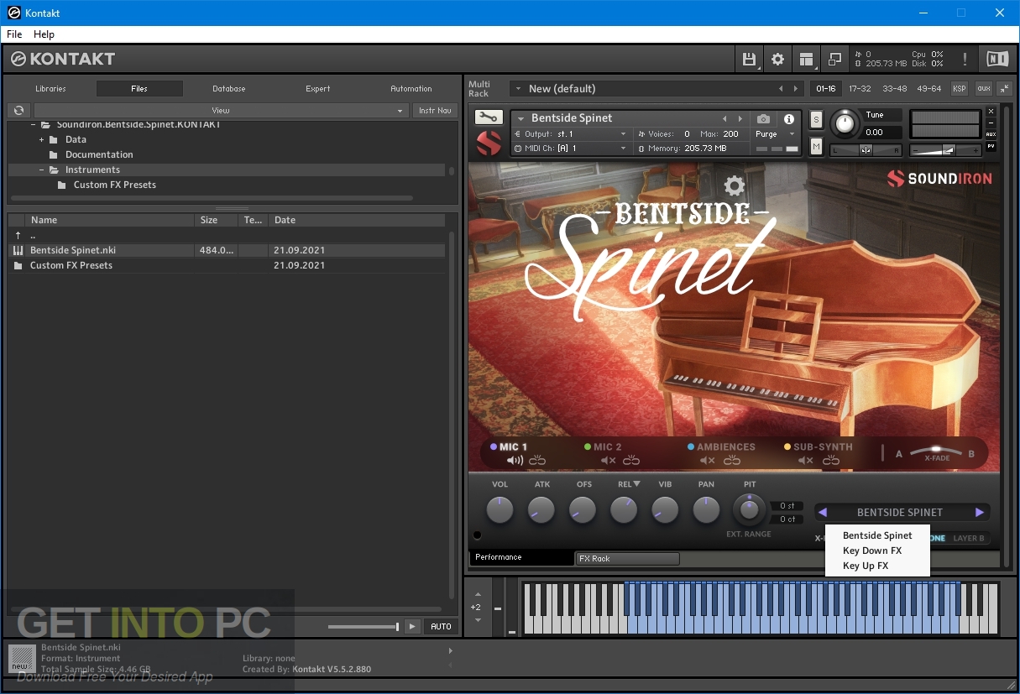Toggle the AUTO preview button

point(441,626)
